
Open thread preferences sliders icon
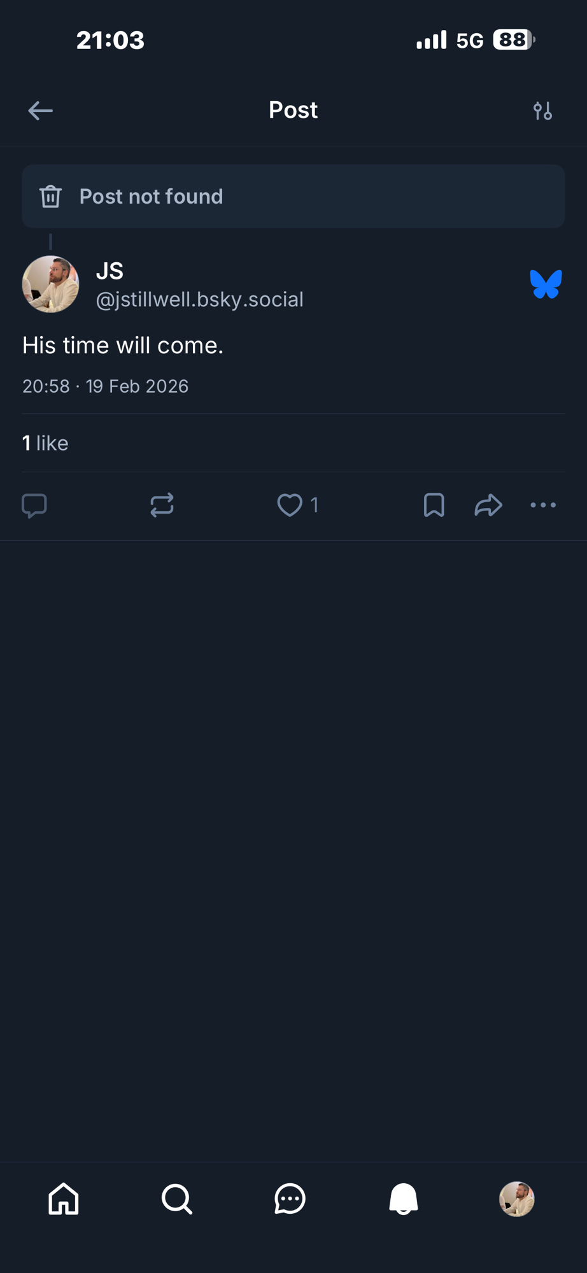tap(542, 111)
